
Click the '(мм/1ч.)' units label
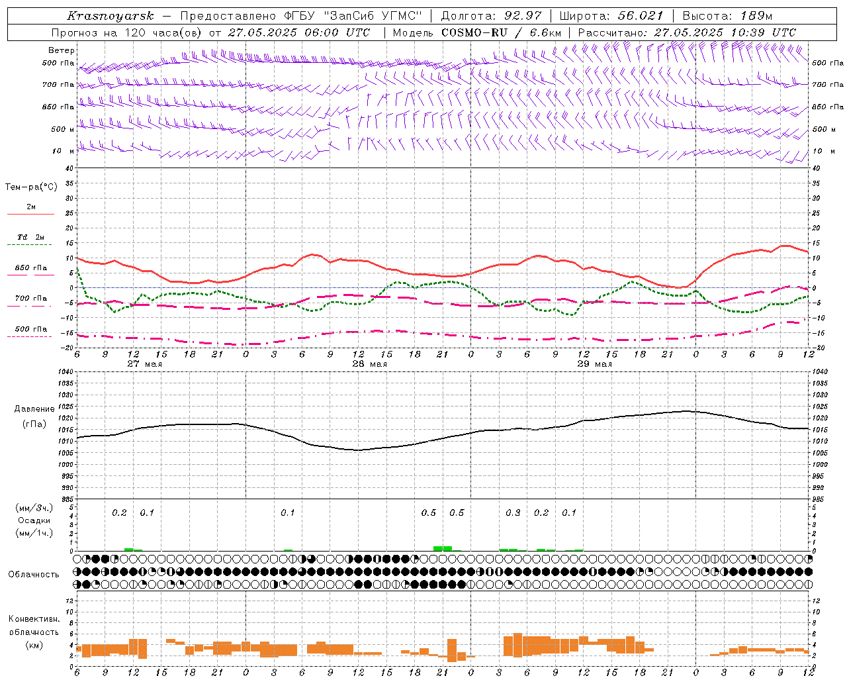click(x=34, y=533)
